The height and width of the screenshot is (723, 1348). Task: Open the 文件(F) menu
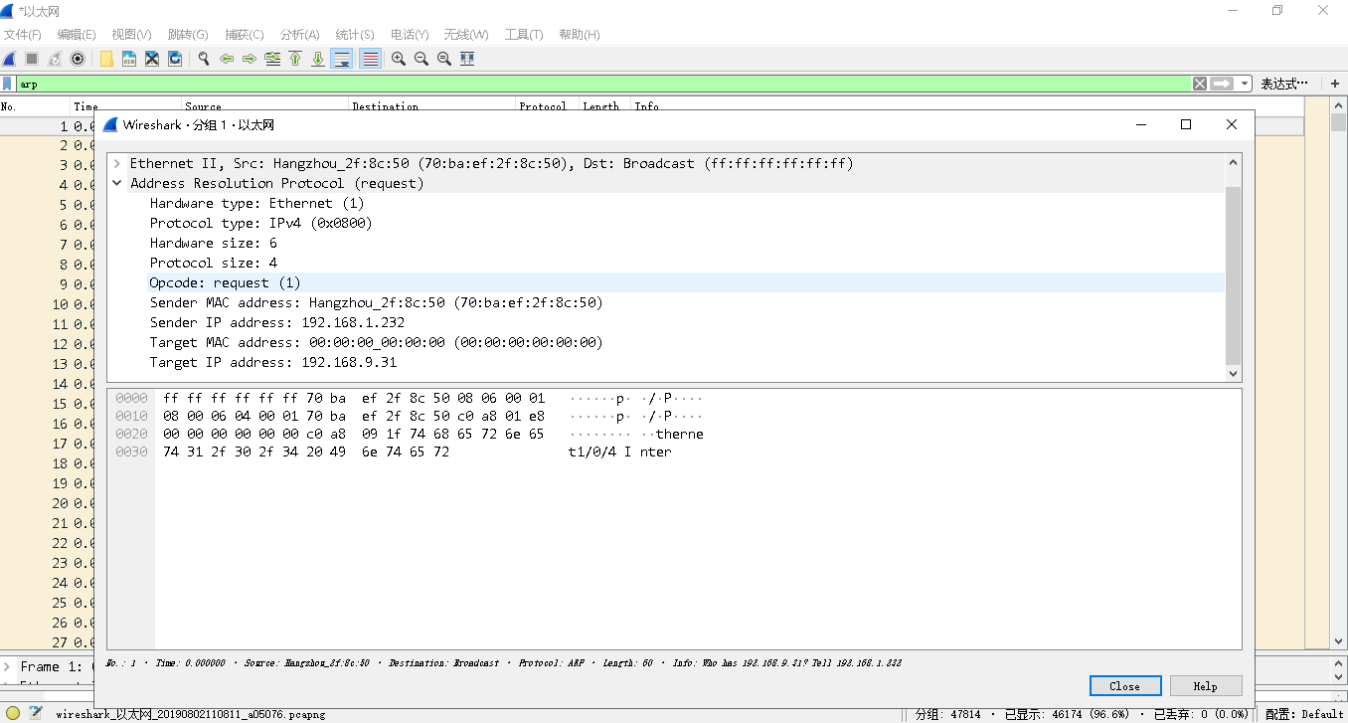pos(23,34)
